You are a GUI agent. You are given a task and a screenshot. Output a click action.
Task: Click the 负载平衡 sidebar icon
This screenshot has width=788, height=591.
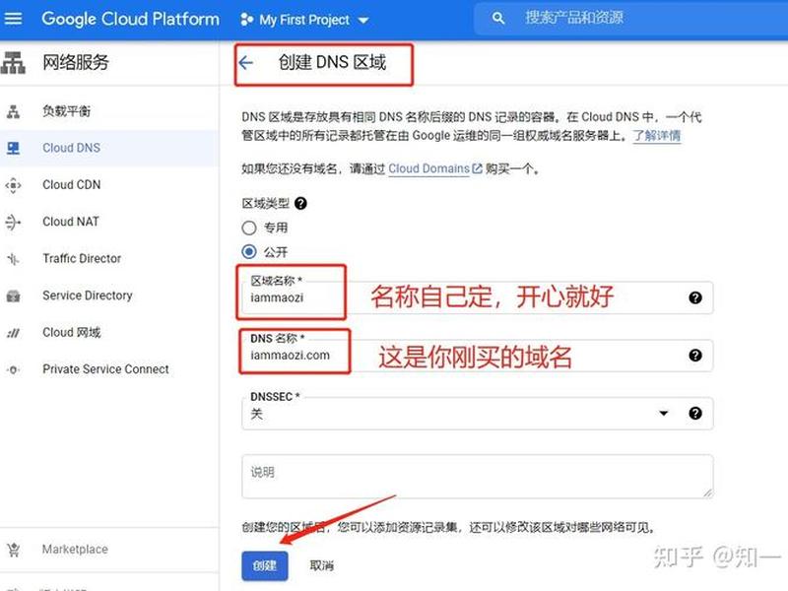pos(13,111)
